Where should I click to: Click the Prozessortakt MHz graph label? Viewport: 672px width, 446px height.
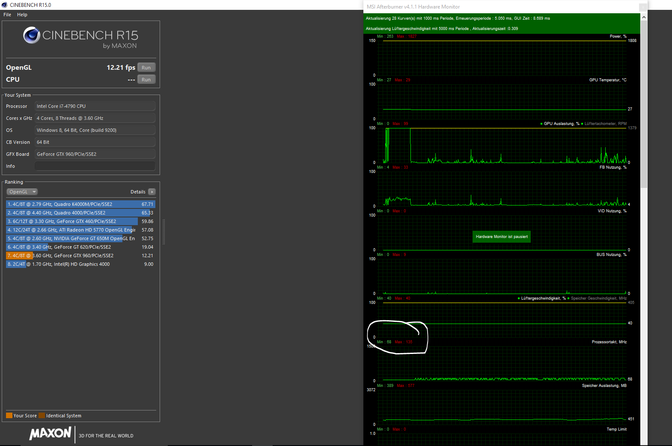click(609, 342)
